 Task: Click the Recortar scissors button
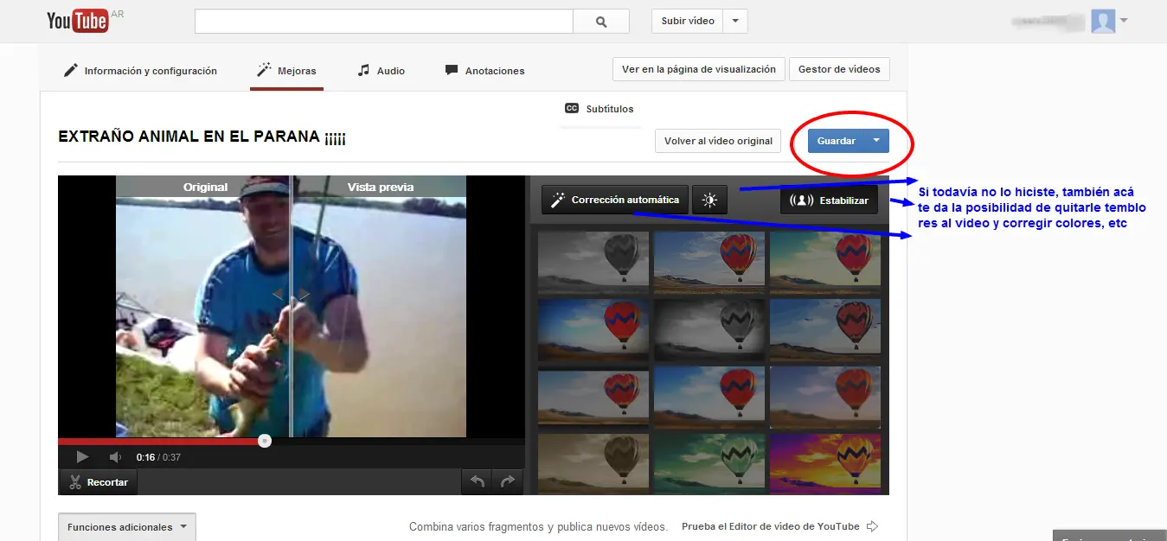tap(97, 482)
